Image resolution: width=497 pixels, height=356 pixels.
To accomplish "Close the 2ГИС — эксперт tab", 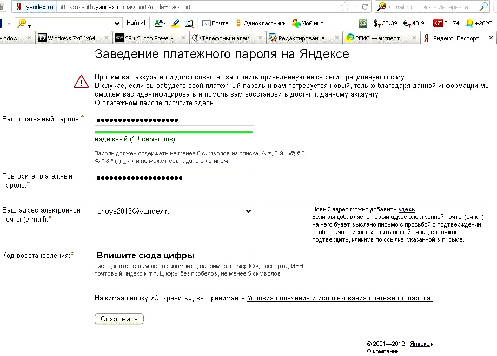I will click(x=414, y=38).
